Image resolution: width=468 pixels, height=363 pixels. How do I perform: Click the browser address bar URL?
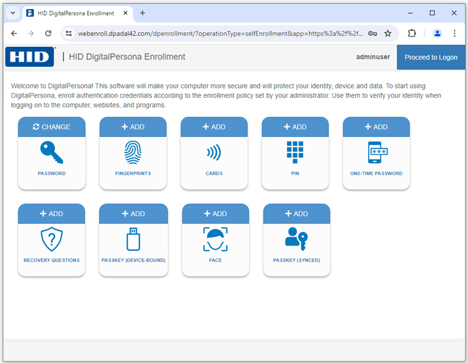click(221, 33)
